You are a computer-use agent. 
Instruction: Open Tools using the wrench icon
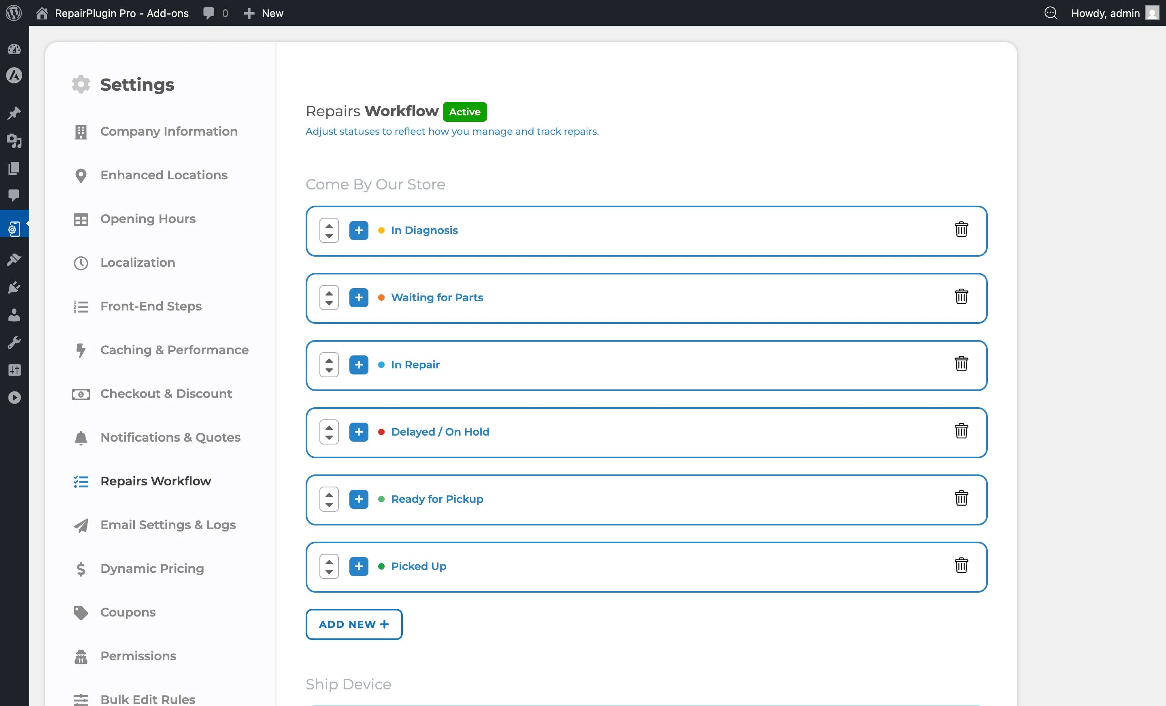pos(14,342)
